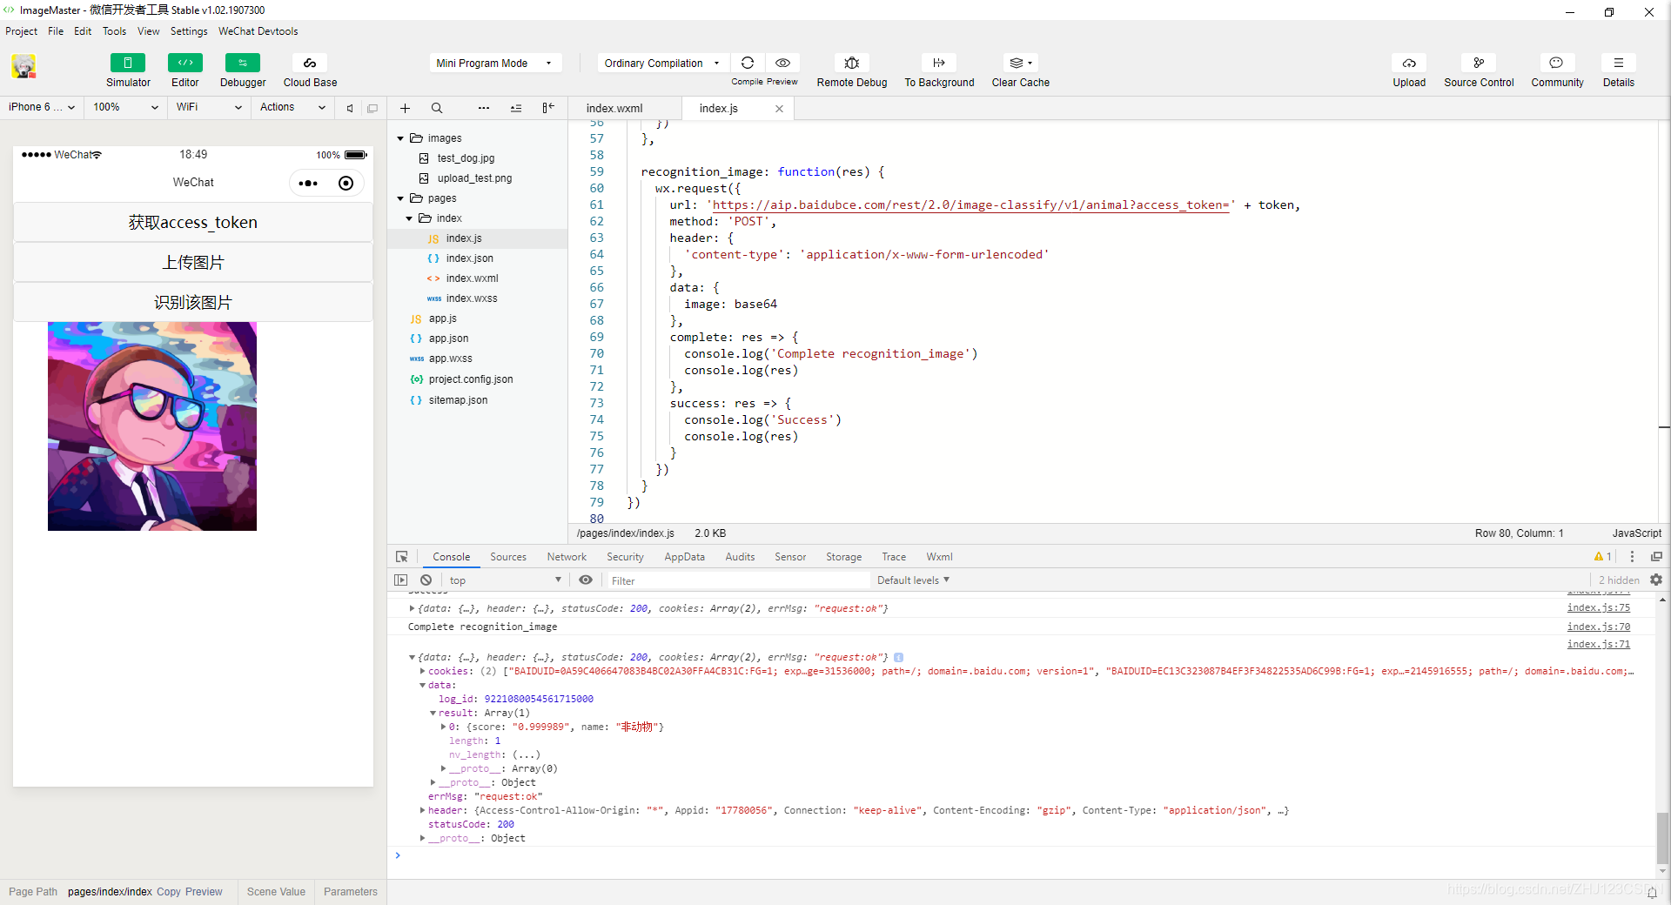
Task: Collapse the images folder
Action: click(x=400, y=138)
